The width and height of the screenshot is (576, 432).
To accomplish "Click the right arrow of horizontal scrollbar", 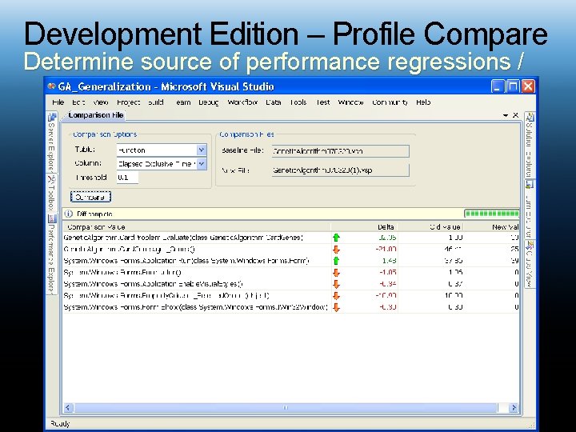I will click(x=514, y=407).
